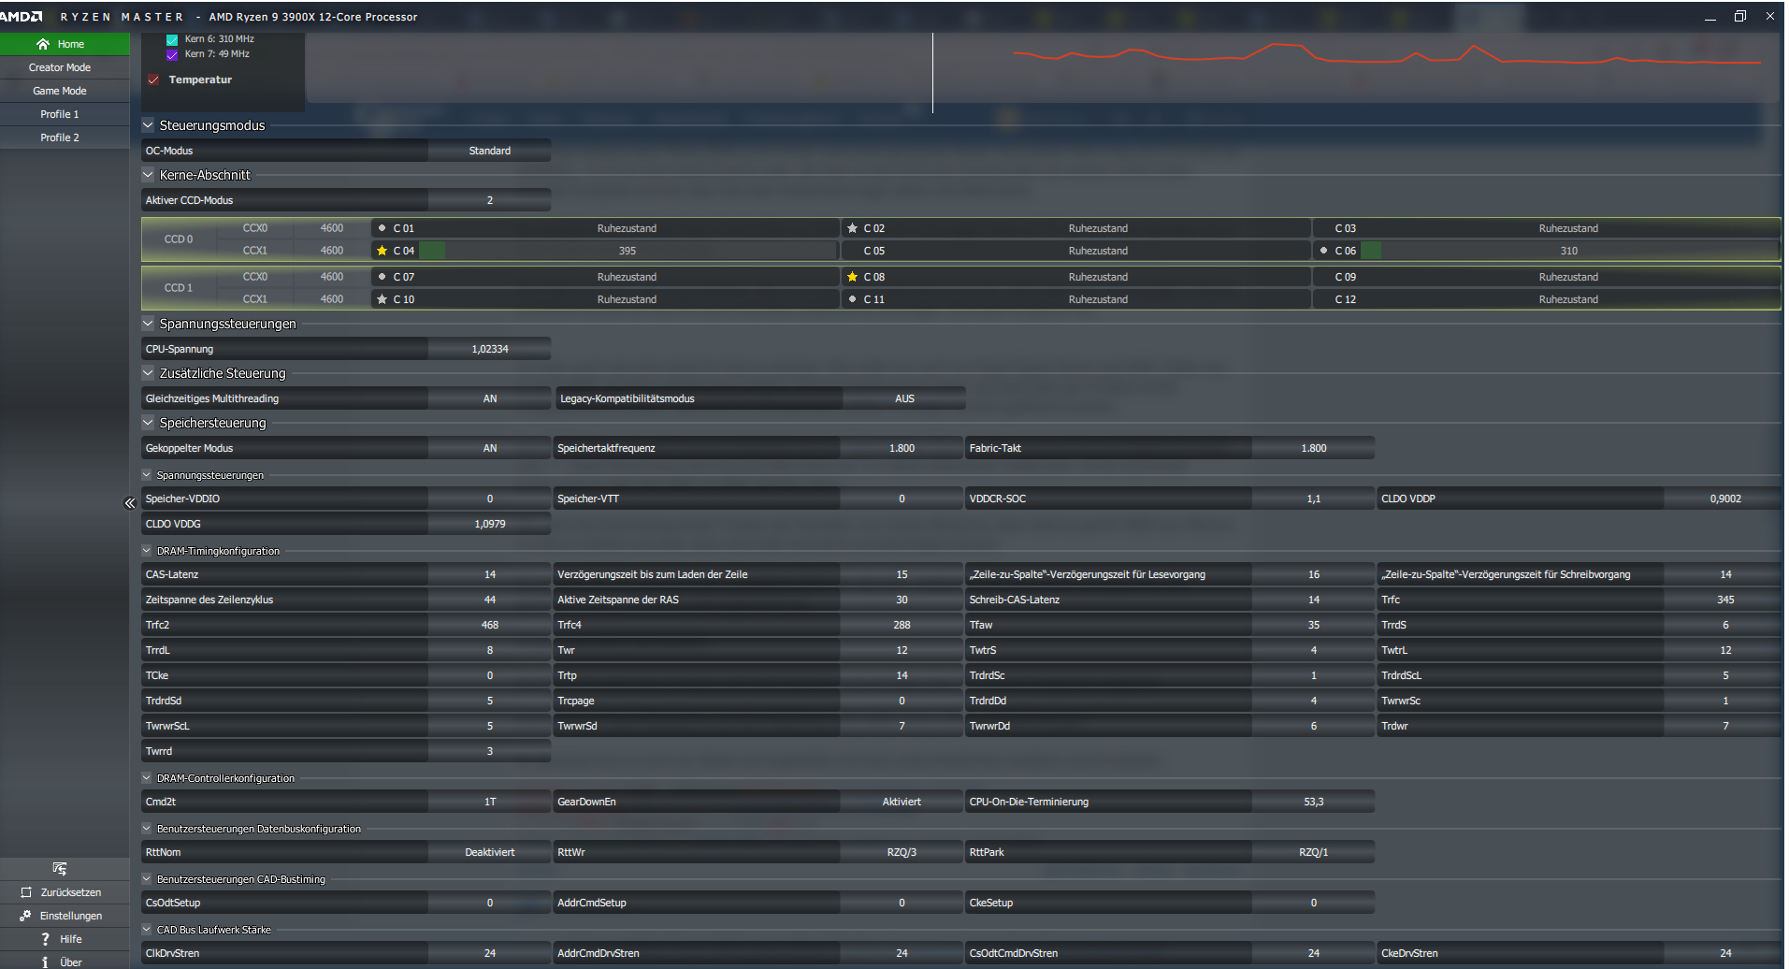Click the Legacy-Kompatibilitätsmodus AUS value
This screenshot has height=969, width=1789.
[x=904, y=398]
